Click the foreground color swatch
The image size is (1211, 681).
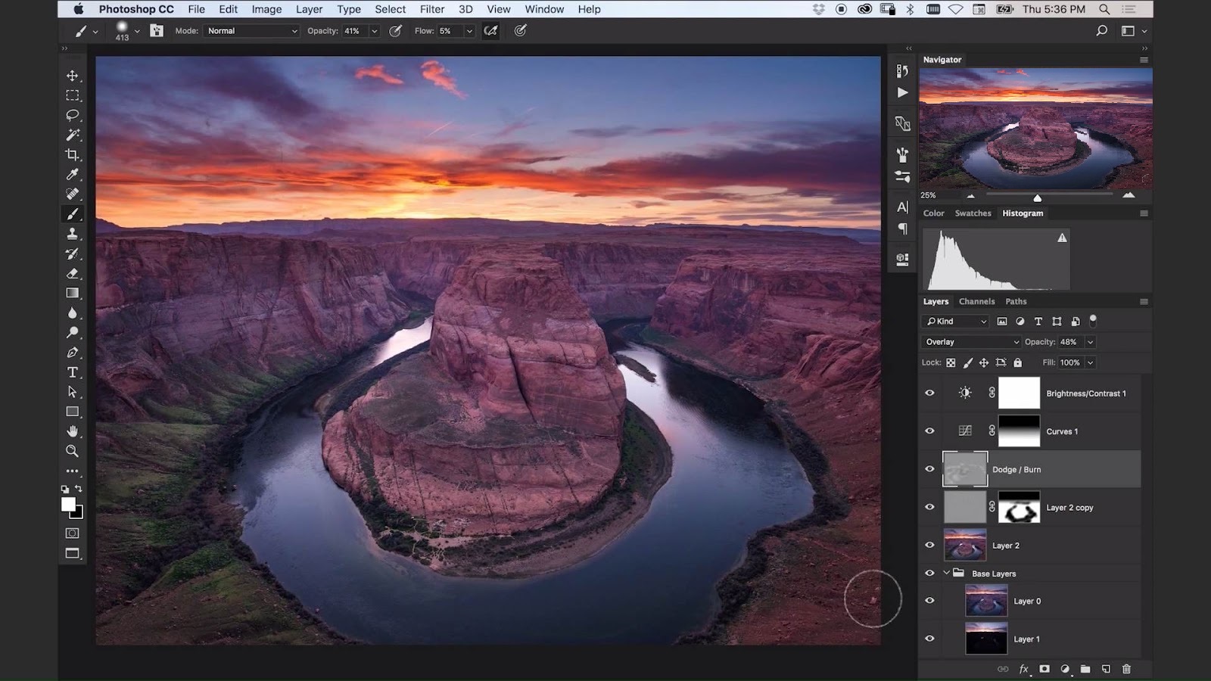68,505
